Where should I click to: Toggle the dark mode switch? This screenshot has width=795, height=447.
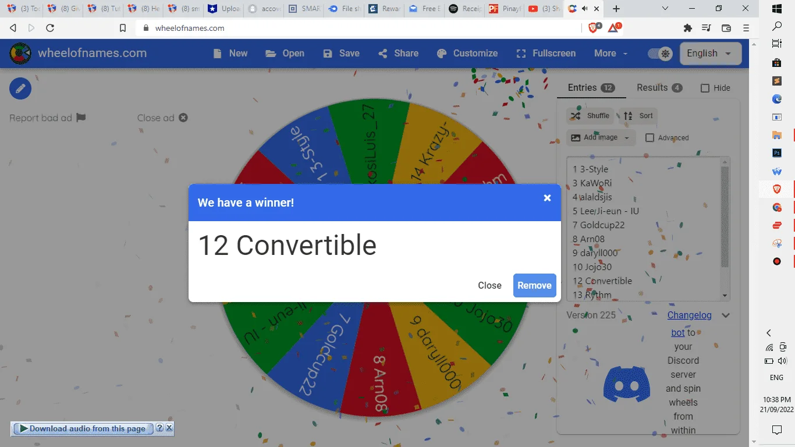[660, 54]
